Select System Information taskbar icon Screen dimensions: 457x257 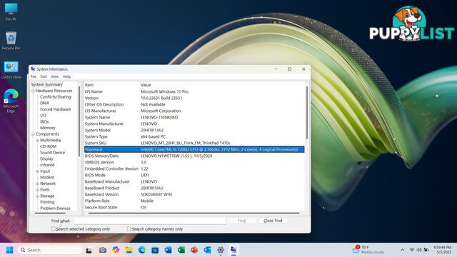[x=233, y=250]
